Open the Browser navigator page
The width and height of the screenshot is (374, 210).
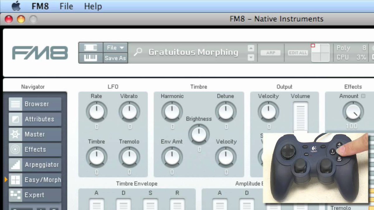click(x=35, y=104)
